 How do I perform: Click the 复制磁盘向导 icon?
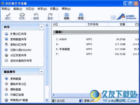6,39
